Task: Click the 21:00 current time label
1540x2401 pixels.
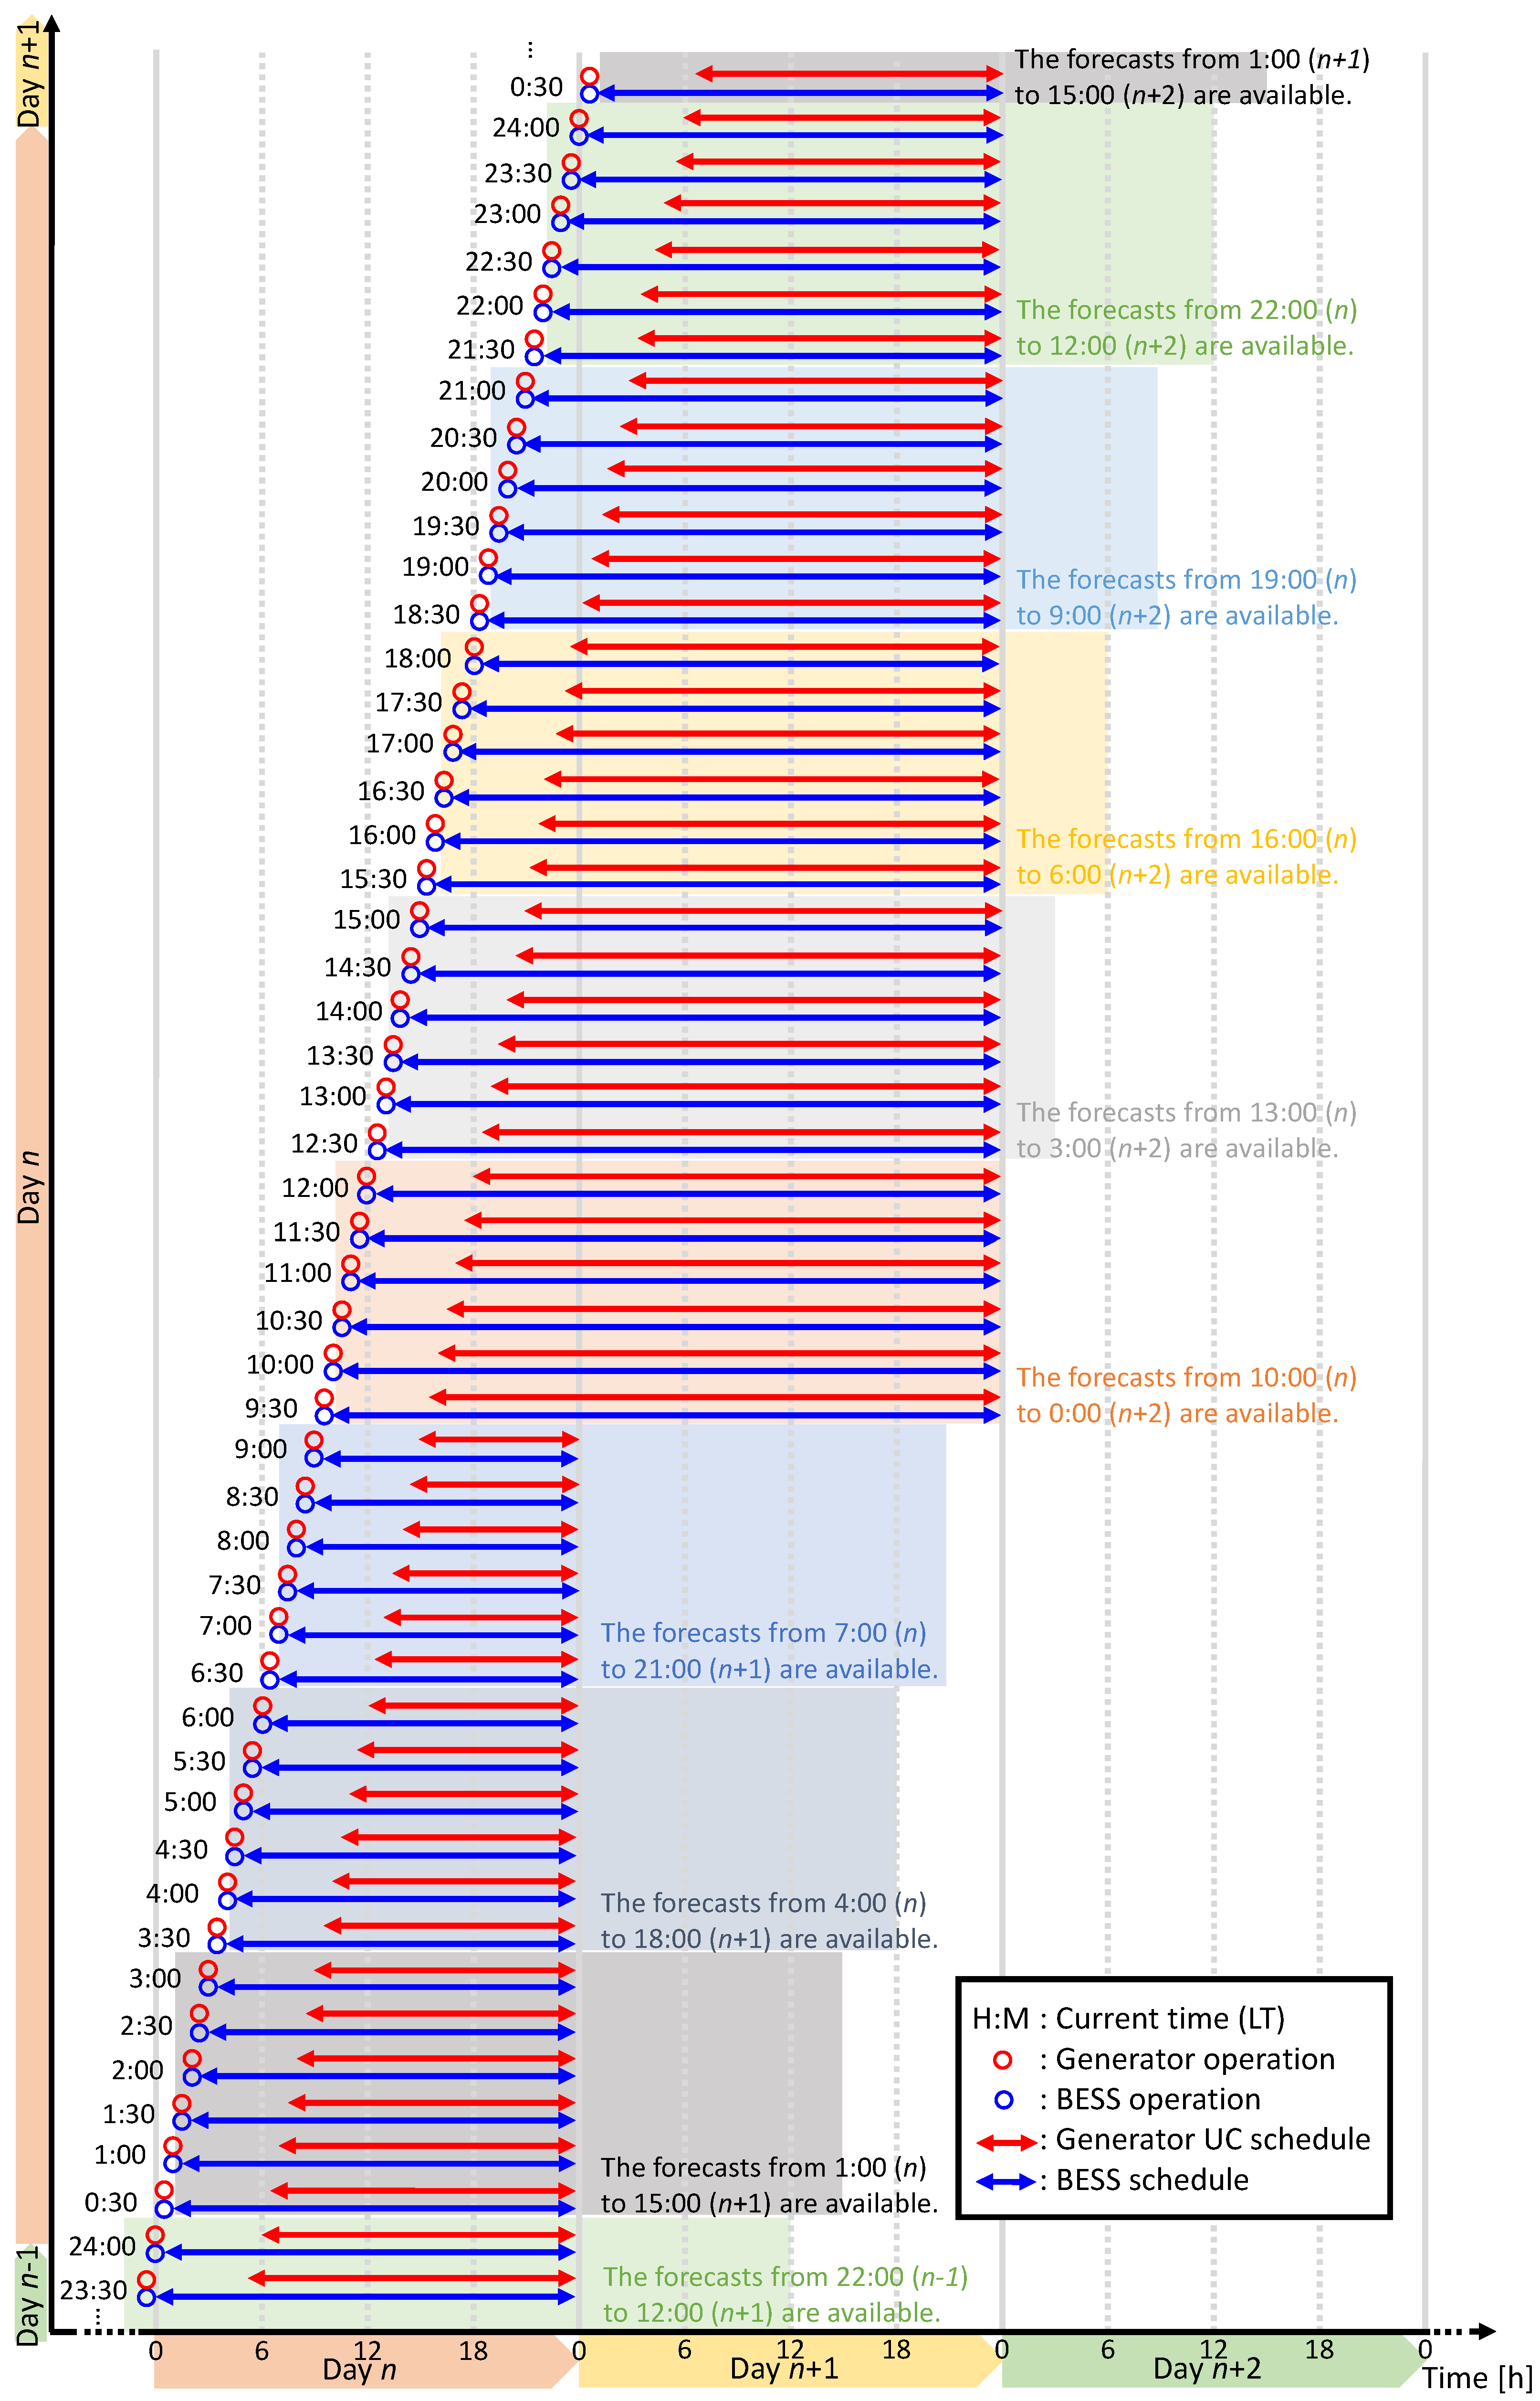Action: 472,390
